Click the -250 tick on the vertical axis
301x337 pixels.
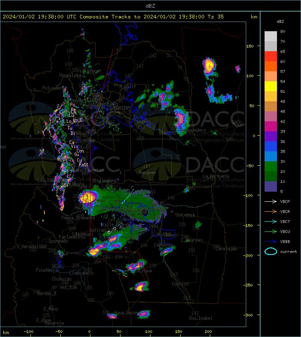pos(248,285)
